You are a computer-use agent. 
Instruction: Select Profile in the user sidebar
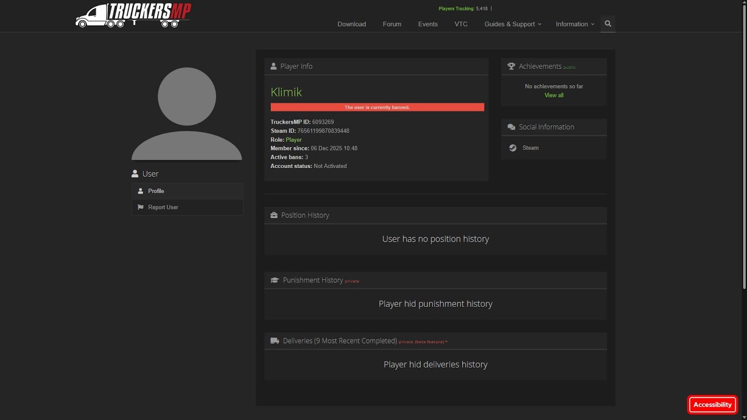tap(187, 191)
